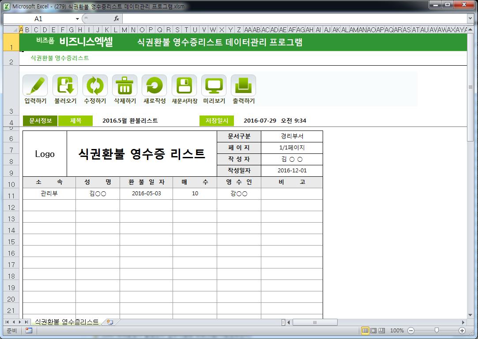Click the insert new worksheet tab
The image size is (478, 339).
110,322
